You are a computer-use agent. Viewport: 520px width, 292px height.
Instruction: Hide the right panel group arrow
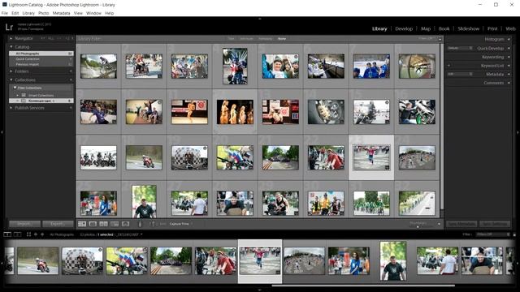coord(518,132)
